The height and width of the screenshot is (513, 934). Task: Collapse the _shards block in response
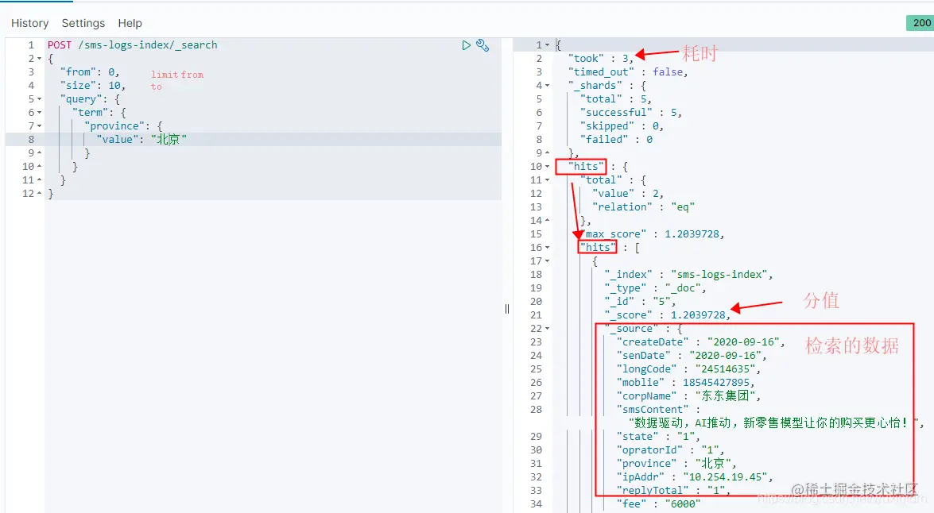click(x=548, y=85)
